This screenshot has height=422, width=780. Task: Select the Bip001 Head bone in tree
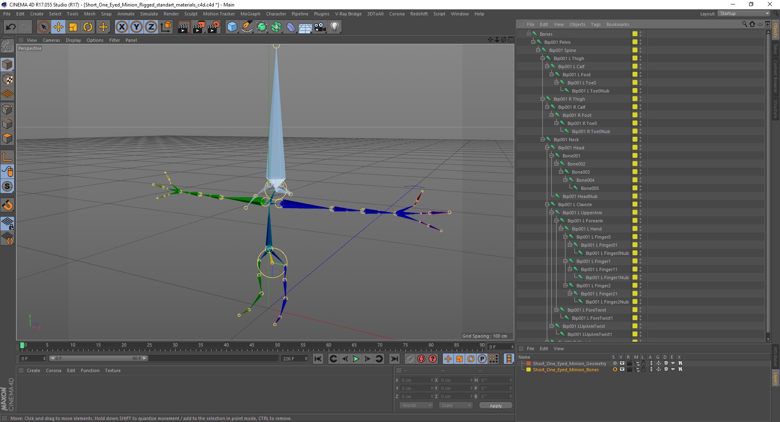pyautogui.click(x=571, y=148)
